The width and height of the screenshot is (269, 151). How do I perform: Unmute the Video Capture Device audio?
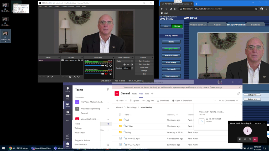[x=106, y=74]
